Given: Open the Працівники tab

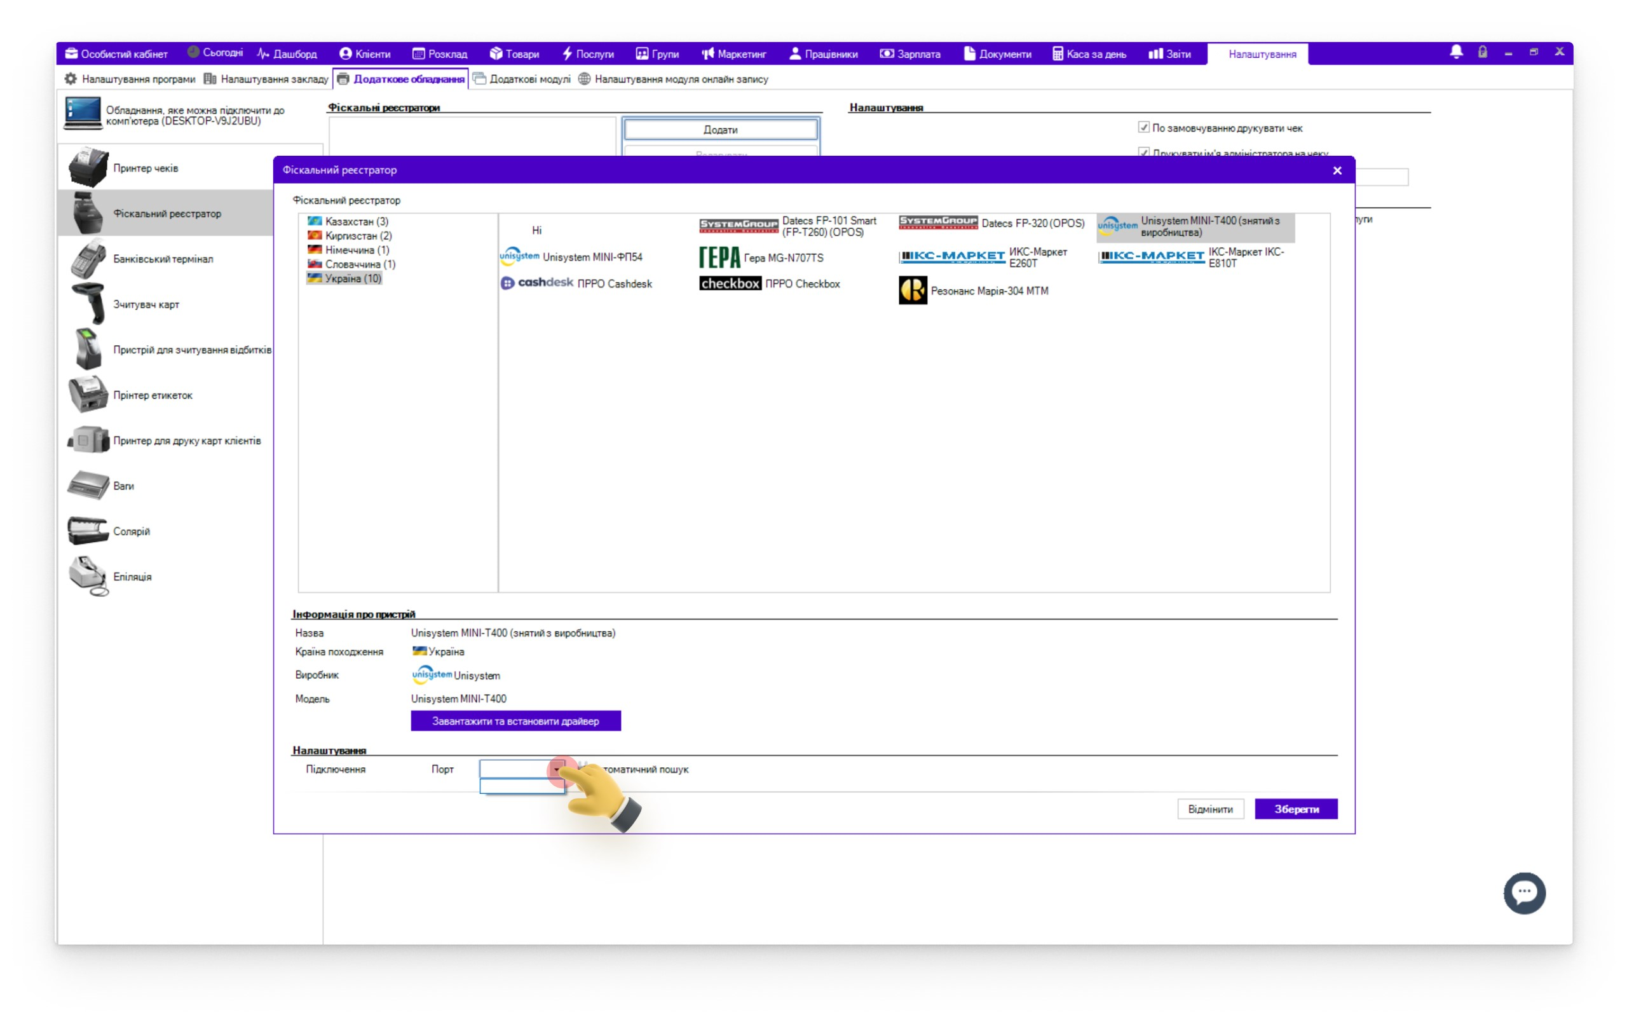Looking at the screenshot, I should 823,54.
